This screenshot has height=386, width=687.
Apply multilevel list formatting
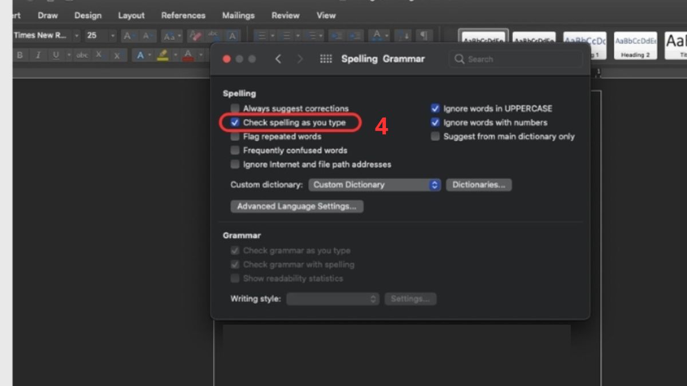click(x=313, y=36)
